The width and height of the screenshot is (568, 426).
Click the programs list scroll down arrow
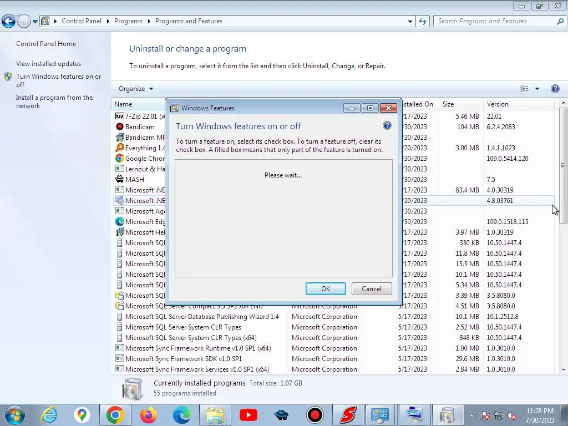[x=564, y=370]
